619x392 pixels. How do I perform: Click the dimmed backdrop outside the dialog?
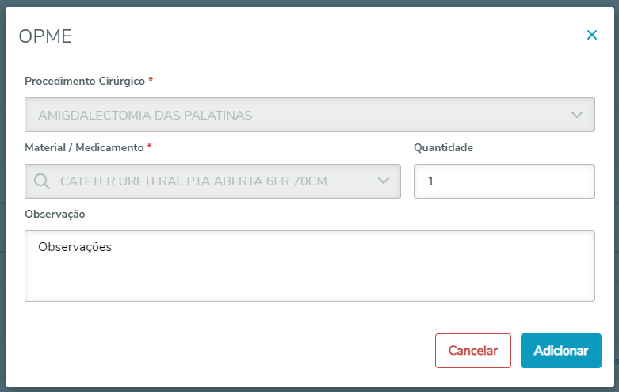coord(613,238)
